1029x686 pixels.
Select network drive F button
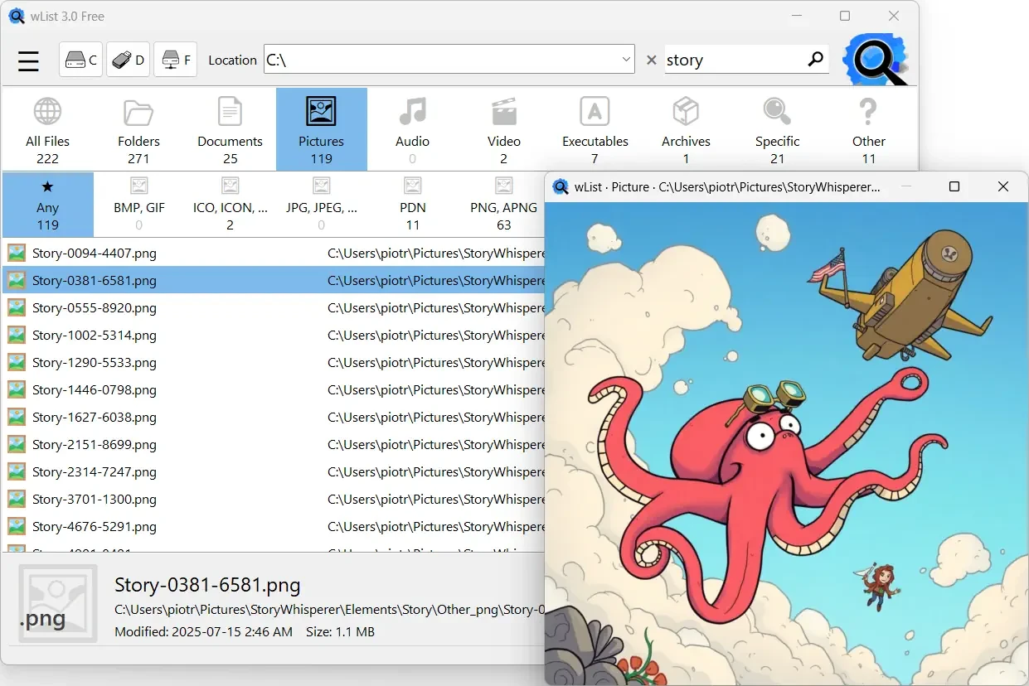click(x=175, y=60)
